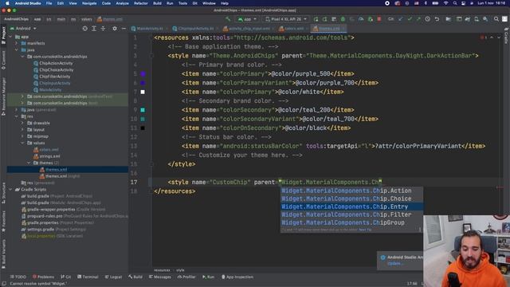Select Widget.MaterialComponents.Chip.Filter suggestion
Viewport: 510px width, 287px height.
(x=351, y=214)
